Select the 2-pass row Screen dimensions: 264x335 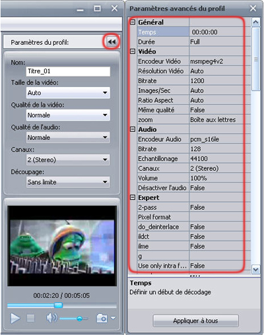point(194,207)
